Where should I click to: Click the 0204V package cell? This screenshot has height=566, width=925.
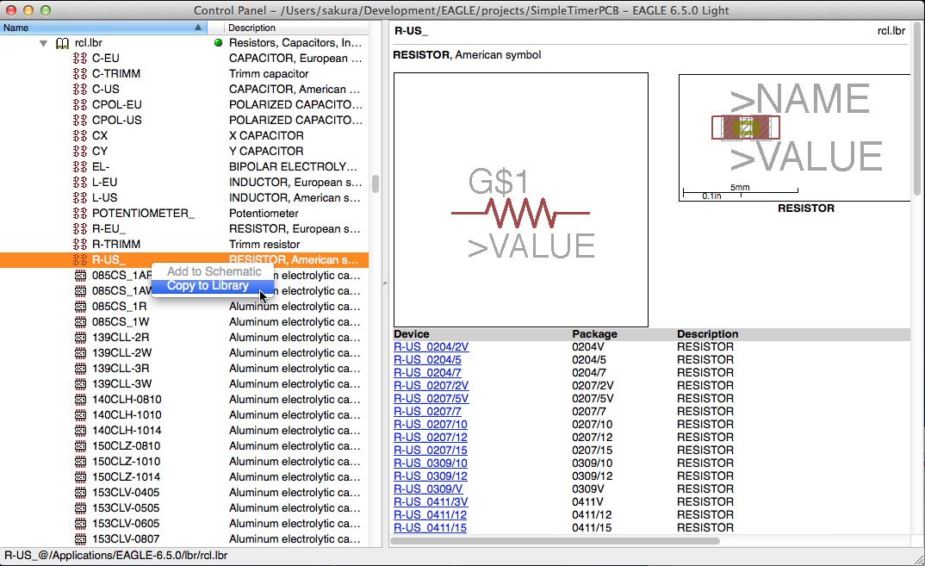coord(588,347)
